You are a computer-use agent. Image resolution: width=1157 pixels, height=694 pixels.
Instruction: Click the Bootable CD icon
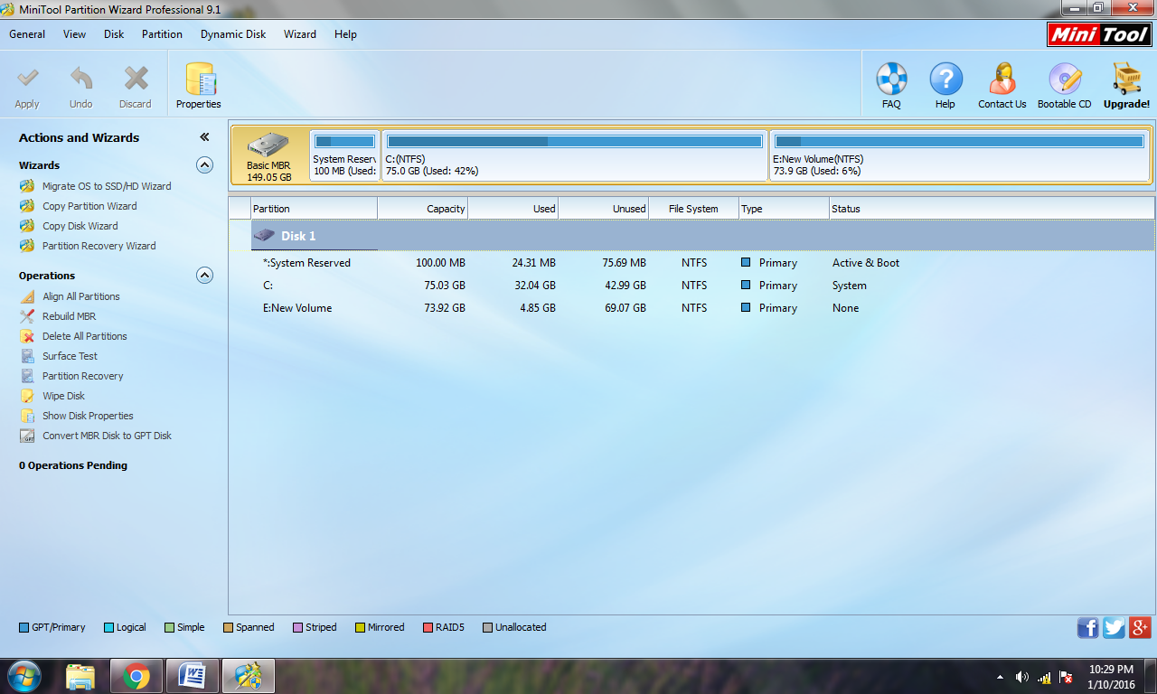click(1064, 80)
